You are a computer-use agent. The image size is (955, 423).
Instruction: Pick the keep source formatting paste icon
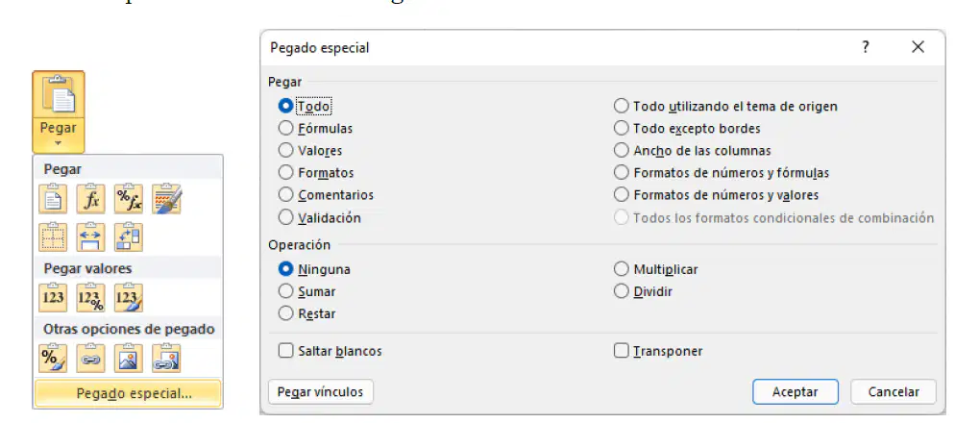166,199
